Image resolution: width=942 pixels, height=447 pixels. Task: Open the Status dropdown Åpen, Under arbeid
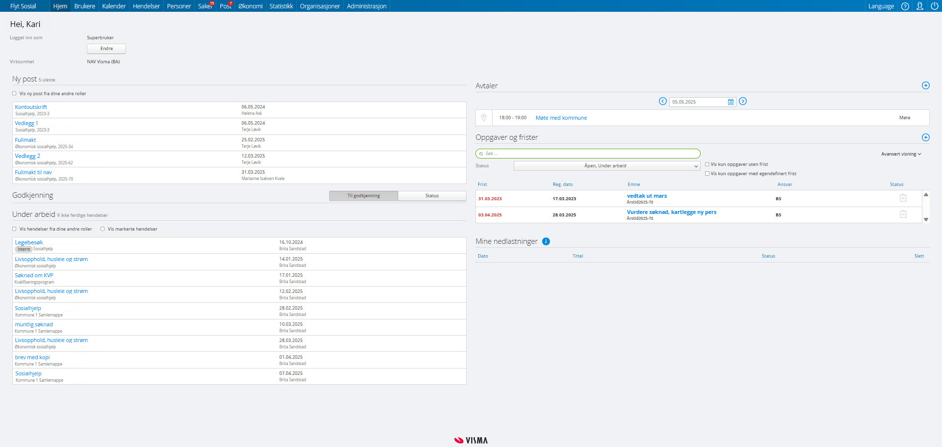coord(606,166)
